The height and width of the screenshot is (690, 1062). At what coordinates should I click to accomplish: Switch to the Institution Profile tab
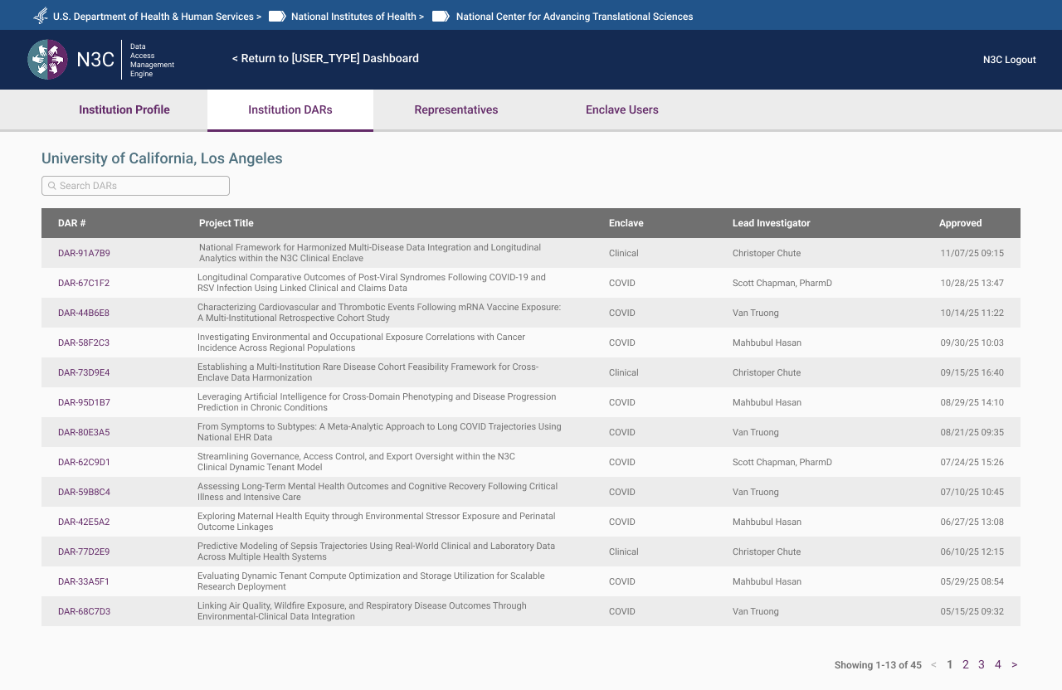124,109
